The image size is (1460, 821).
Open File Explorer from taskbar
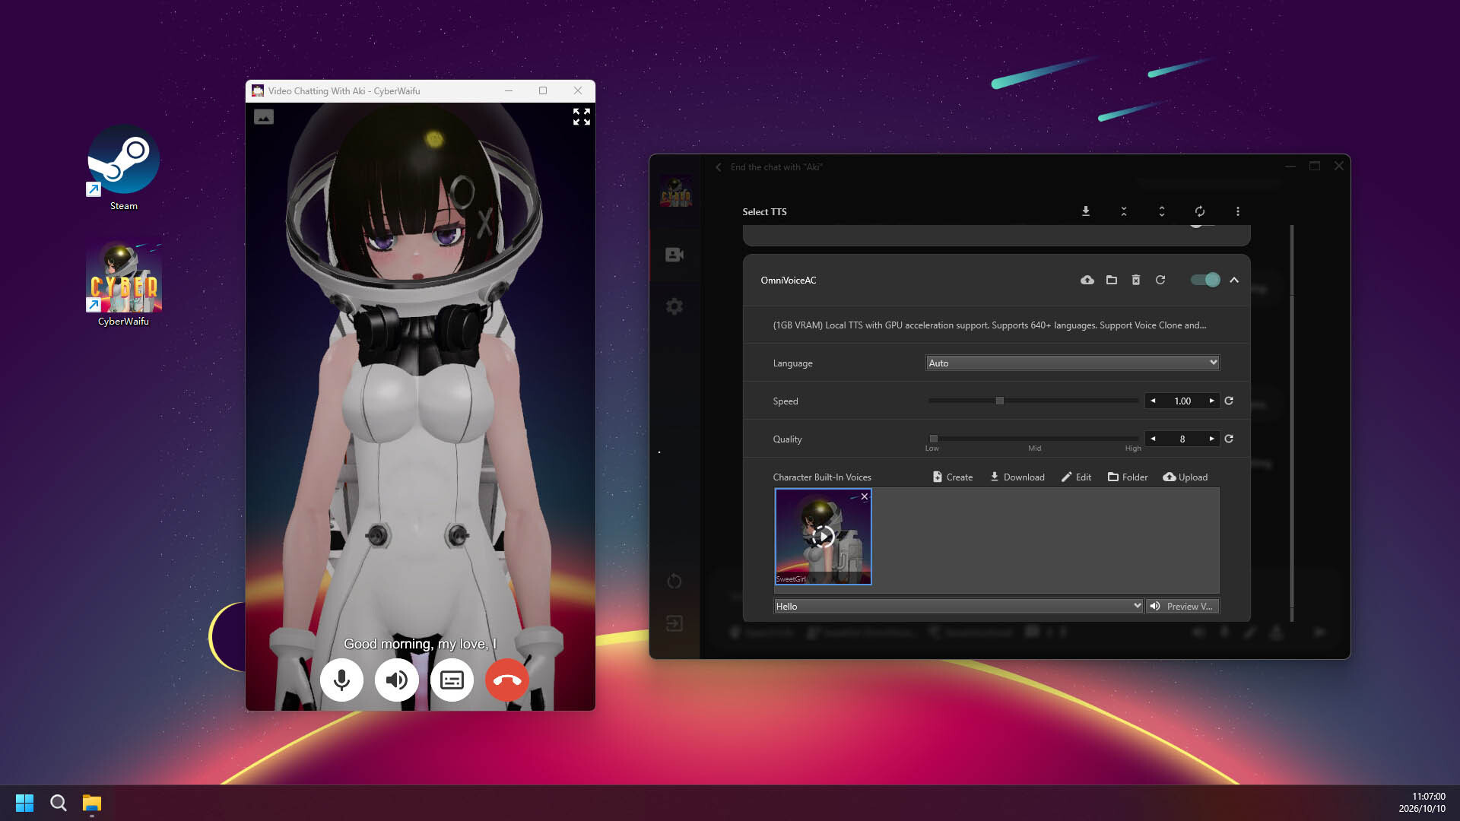pyautogui.click(x=92, y=803)
